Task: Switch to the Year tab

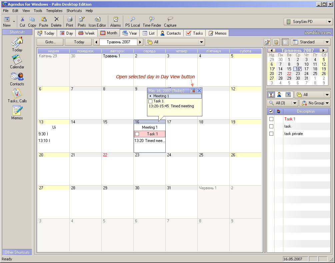Action: point(130,33)
